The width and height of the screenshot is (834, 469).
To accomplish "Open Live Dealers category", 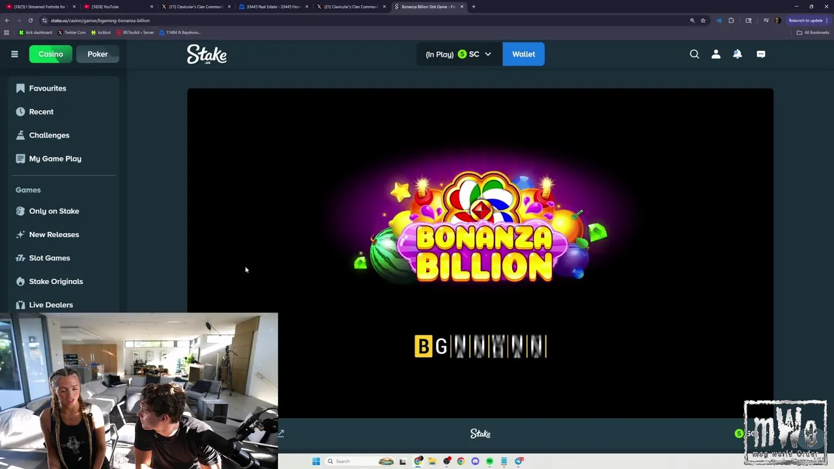I will [63, 304].
